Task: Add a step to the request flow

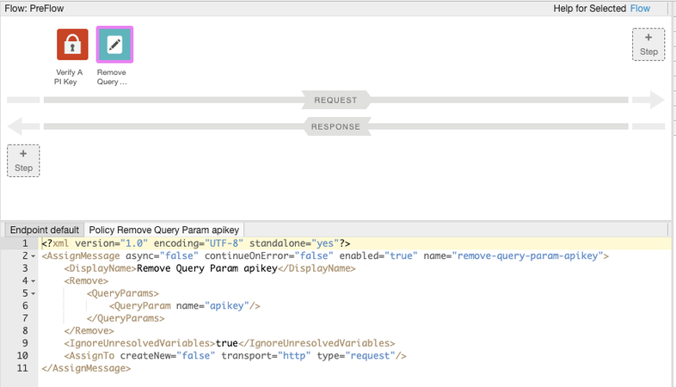Action: [648, 45]
